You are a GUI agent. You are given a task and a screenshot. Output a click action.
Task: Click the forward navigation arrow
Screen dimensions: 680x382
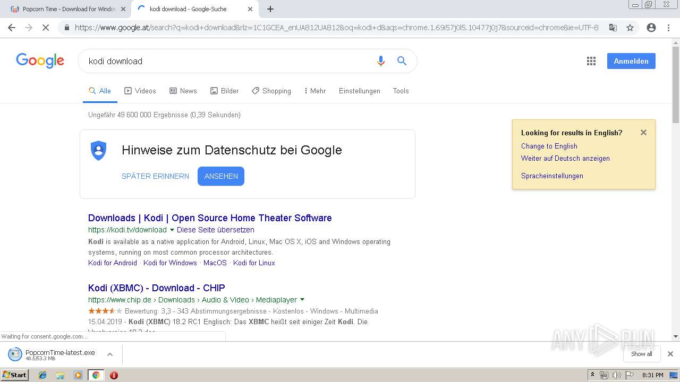pyautogui.click(x=29, y=28)
